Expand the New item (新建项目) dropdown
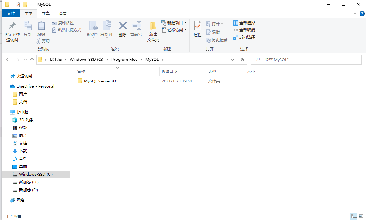366x220 pixels. (x=186, y=23)
